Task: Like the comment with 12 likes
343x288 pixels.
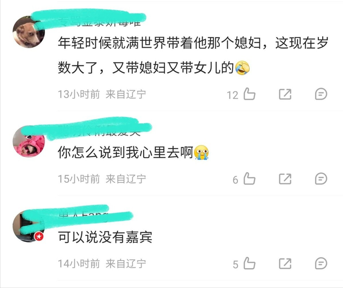Action: 249,94
